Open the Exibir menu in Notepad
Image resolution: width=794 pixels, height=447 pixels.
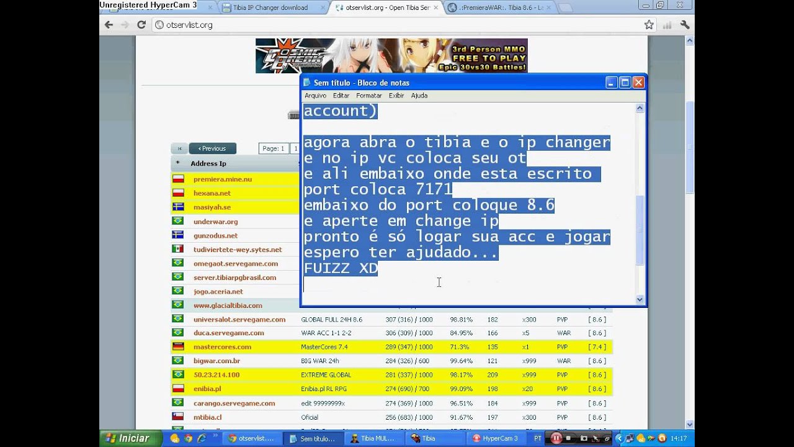(x=396, y=96)
